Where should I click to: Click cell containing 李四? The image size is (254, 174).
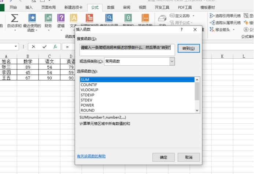[x=8, y=72]
